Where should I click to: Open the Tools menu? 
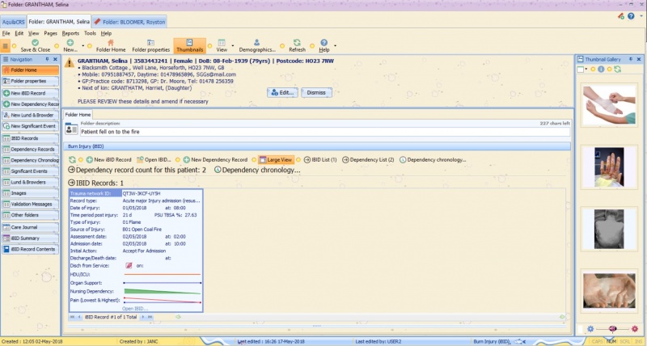[90, 33]
